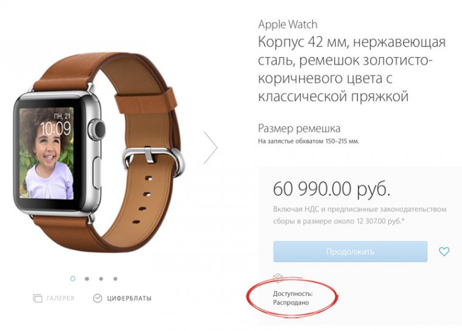Add to favorites with heart icon
This screenshot has height=331, width=462.
pos(444,252)
